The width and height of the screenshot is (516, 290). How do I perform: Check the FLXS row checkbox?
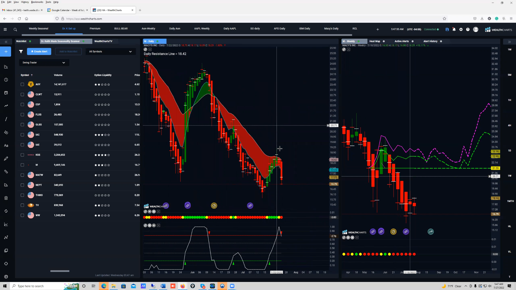coord(22,115)
